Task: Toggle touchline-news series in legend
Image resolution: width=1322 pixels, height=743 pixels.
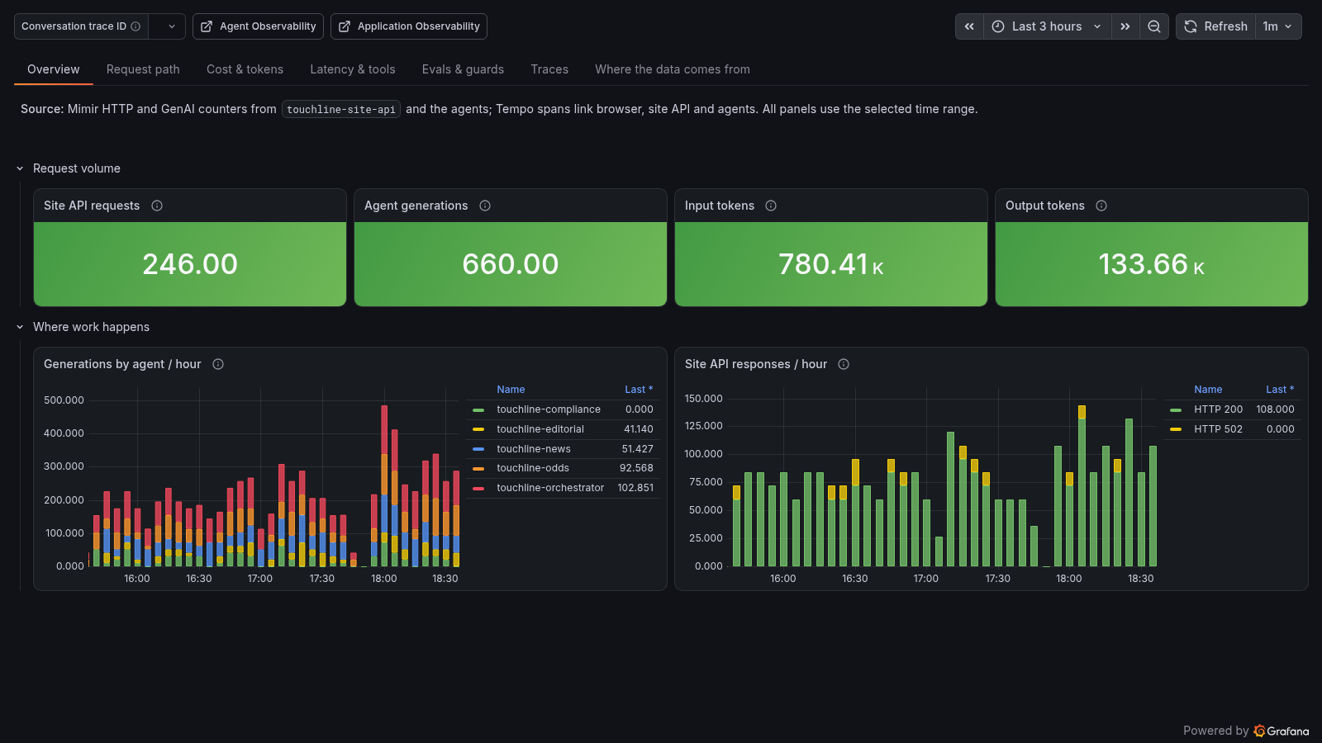Action: [x=534, y=449]
